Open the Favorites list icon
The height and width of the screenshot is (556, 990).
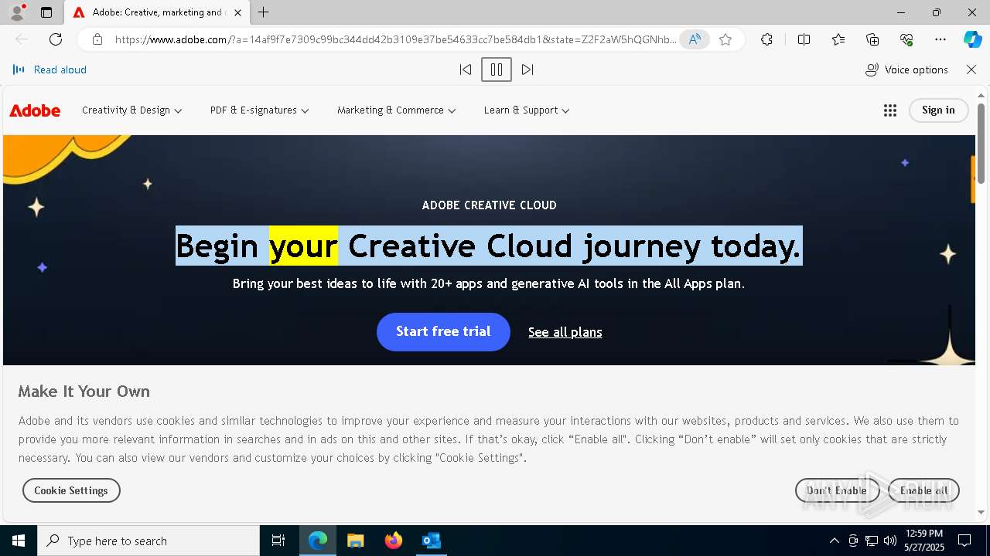click(x=838, y=39)
